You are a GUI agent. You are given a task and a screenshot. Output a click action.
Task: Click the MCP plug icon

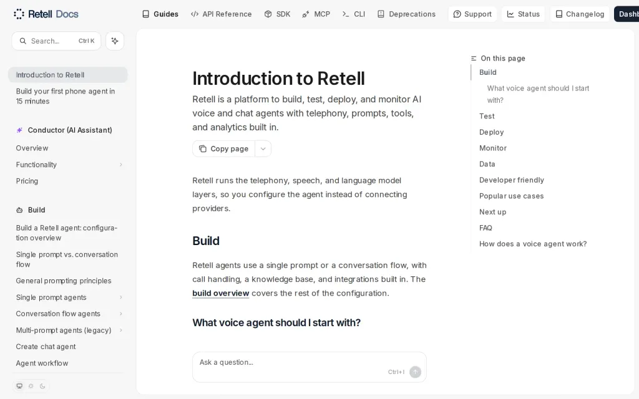[x=306, y=14]
